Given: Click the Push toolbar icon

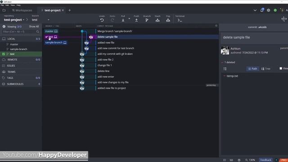Looking at the screenshot, I should pyautogui.click(x=136, y=20).
